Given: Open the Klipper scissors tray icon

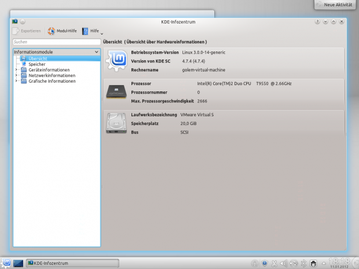Looking at the screenshot, I should coord(274,264).
